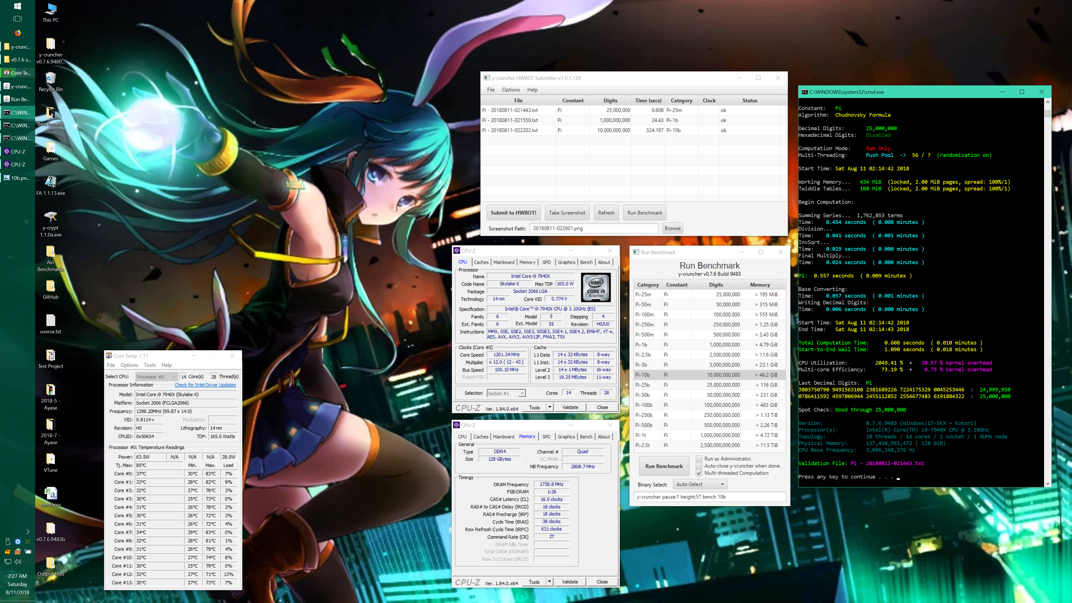Click the Core Temp 37 temperature tray icon
This screenshot has height=603, width=1072.
point(28,542)
